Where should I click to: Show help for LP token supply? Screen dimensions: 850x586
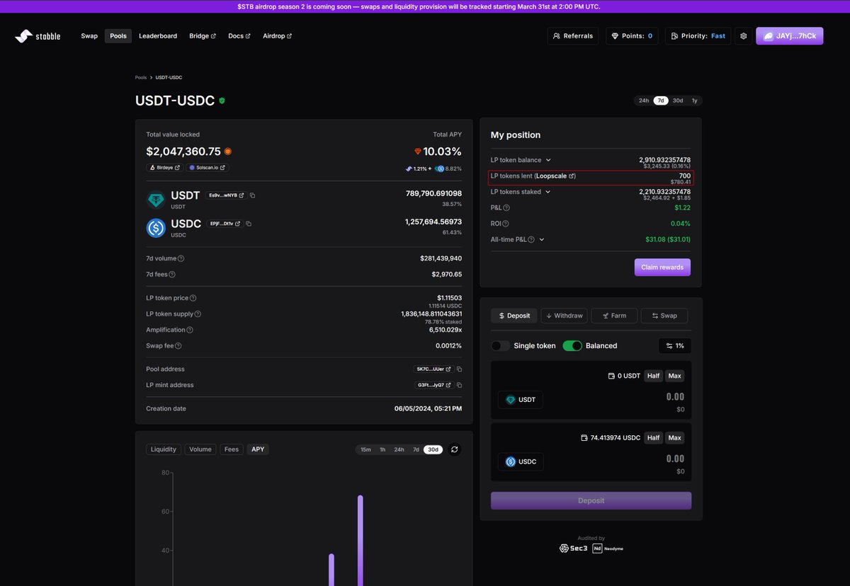click(198, 314)
